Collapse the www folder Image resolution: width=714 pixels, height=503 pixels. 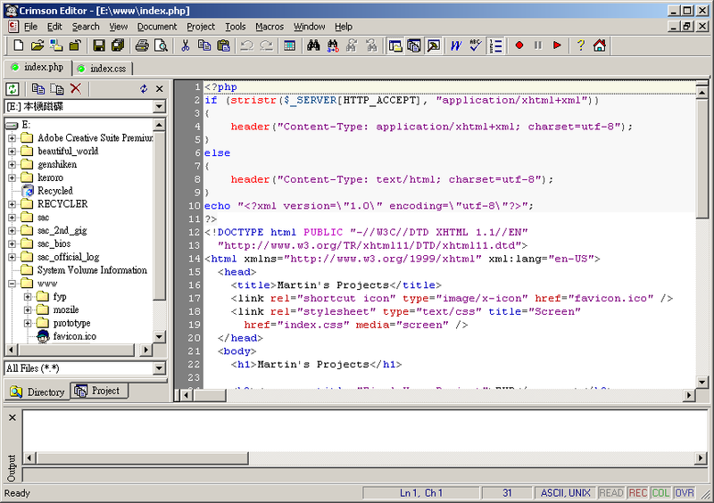pyautogui.click(x=12, y=284)
